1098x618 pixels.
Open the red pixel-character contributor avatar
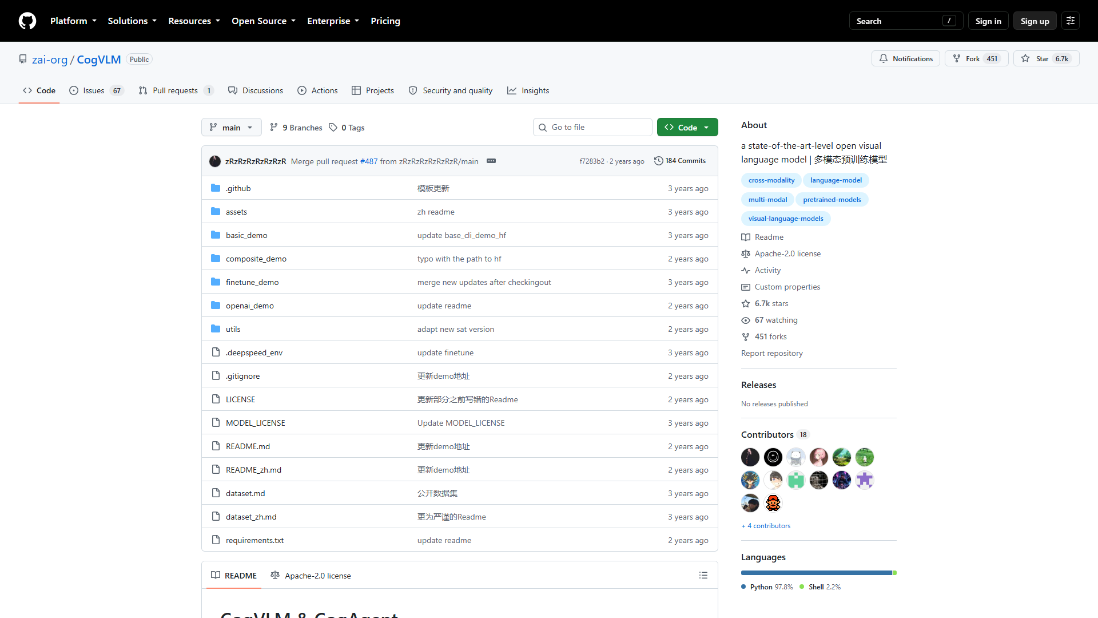773,503
